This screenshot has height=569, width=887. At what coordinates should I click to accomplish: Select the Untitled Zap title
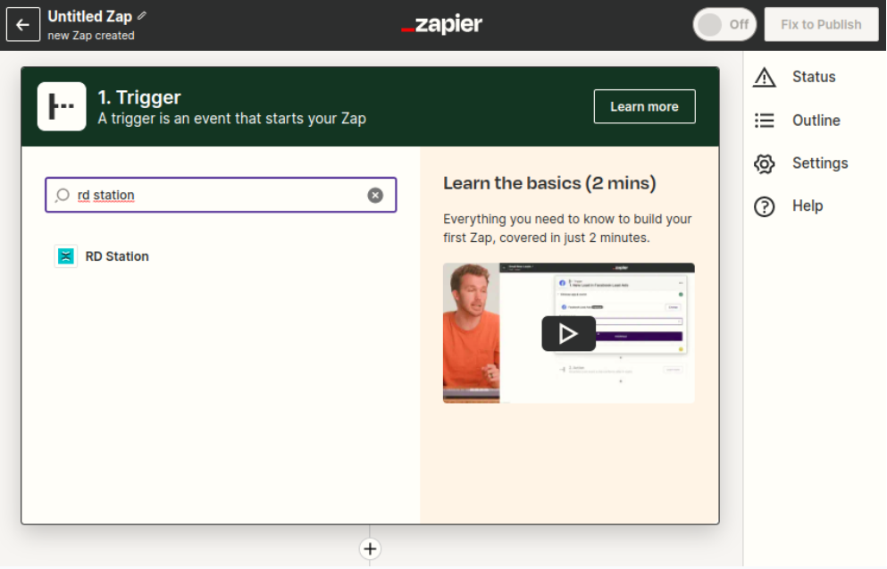[89, 15]
